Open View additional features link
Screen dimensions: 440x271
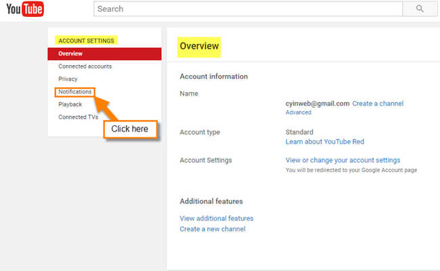[x=217, y=218]
